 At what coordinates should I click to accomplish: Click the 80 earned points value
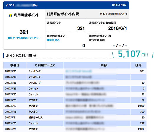click(x=143, y=83)
